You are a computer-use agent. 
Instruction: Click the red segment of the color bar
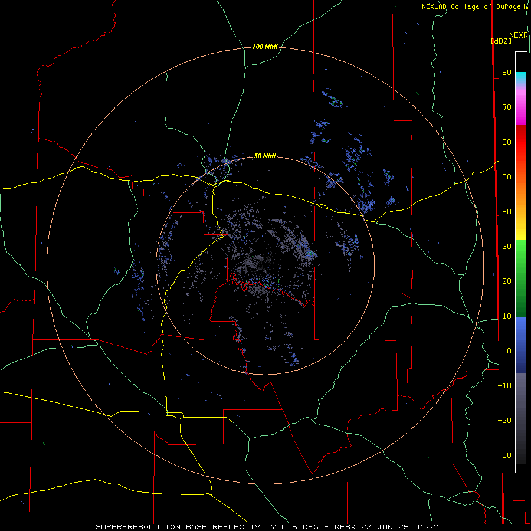click(x=521, y=142)
